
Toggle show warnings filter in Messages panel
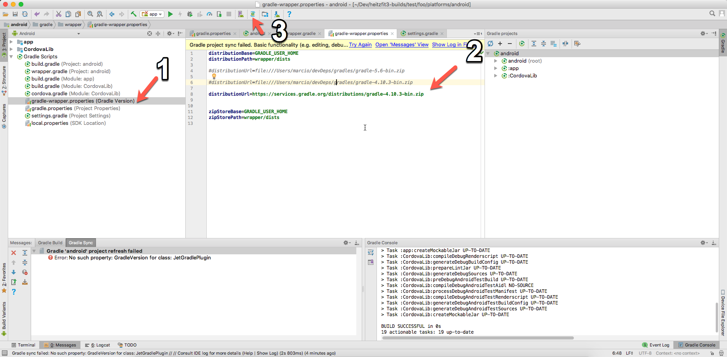(x=25, y=272)
